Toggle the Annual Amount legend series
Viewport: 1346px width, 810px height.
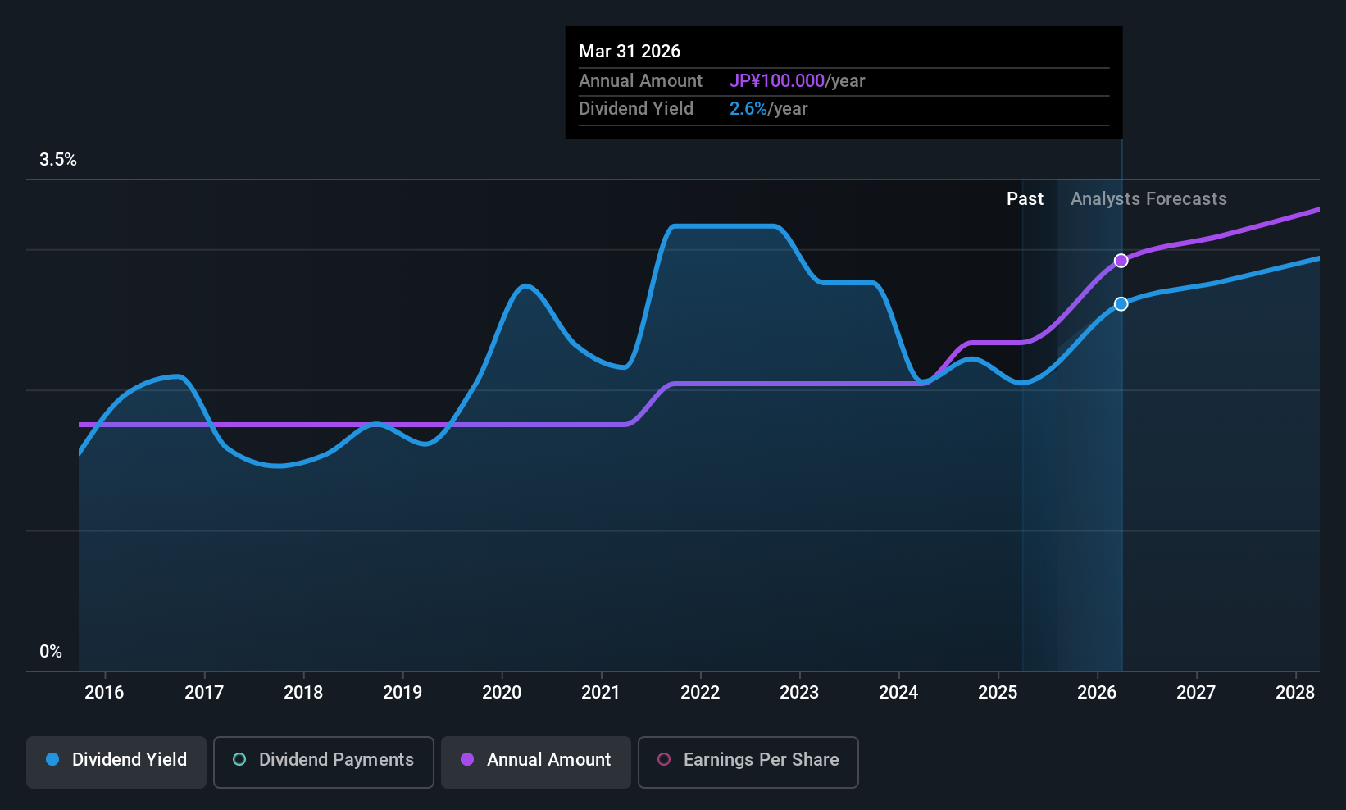[x=536, y=762]
